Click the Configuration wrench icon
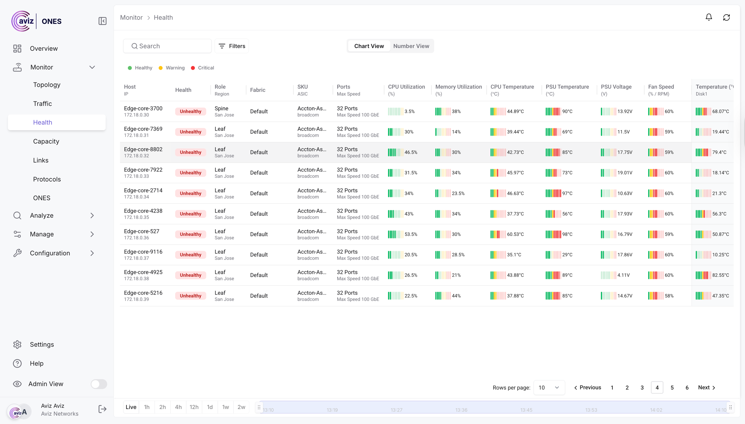The image size is (745, 424). pyautogui.click(x=17, y=253)
